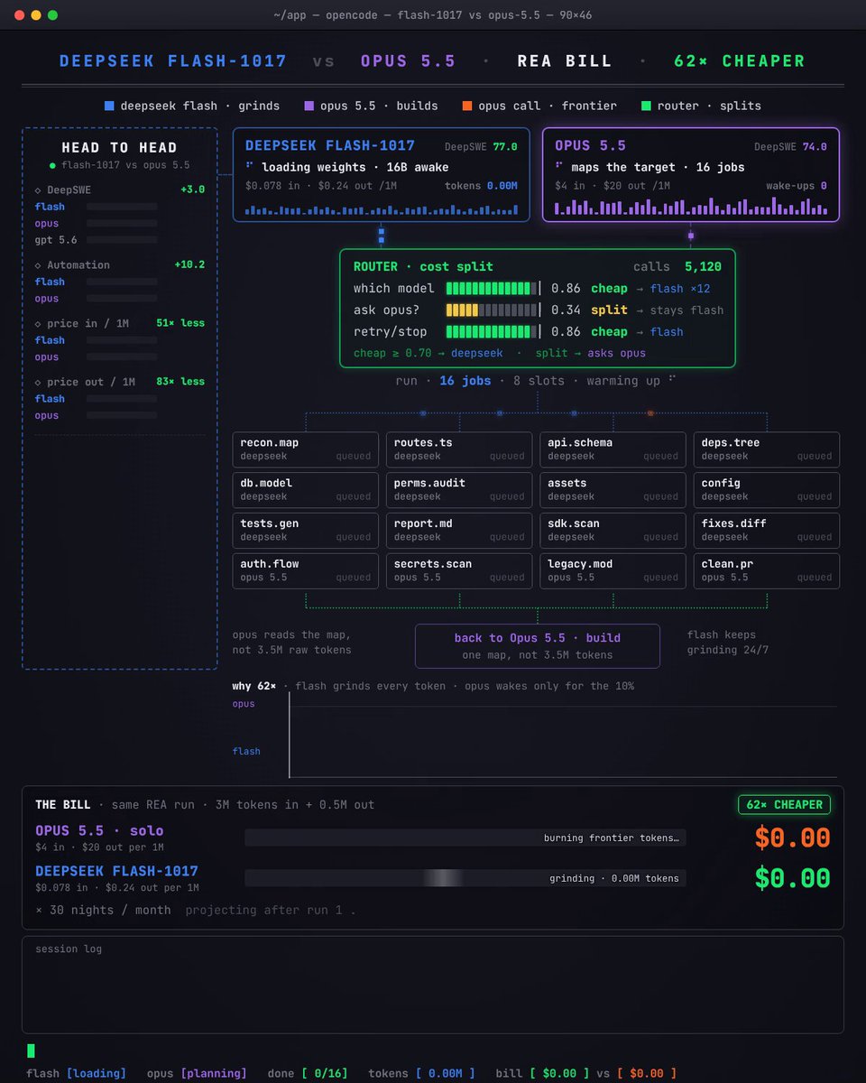Open the routes.ts job card
866x1083 pixels.
[459, 449]
